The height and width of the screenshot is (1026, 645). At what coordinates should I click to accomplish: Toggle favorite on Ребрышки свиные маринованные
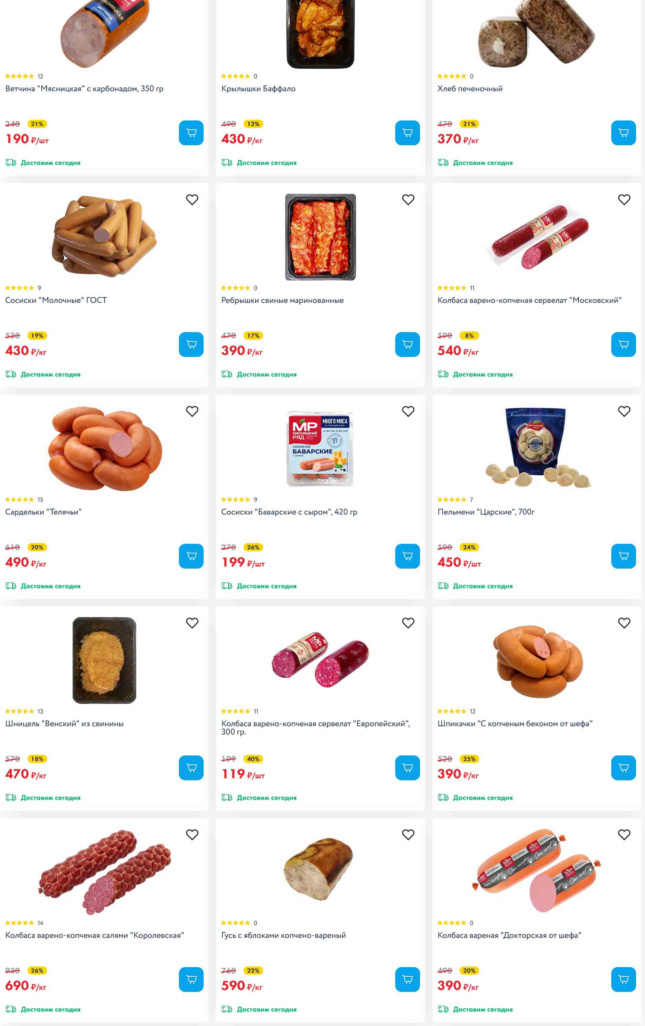408,199
